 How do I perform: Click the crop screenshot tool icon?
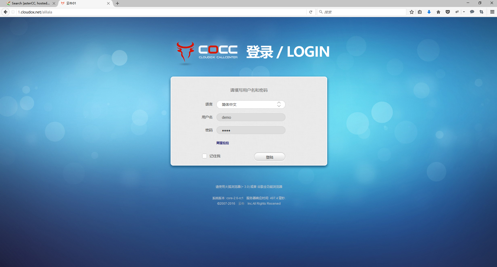pyautogui.click(x=481, y=12)
